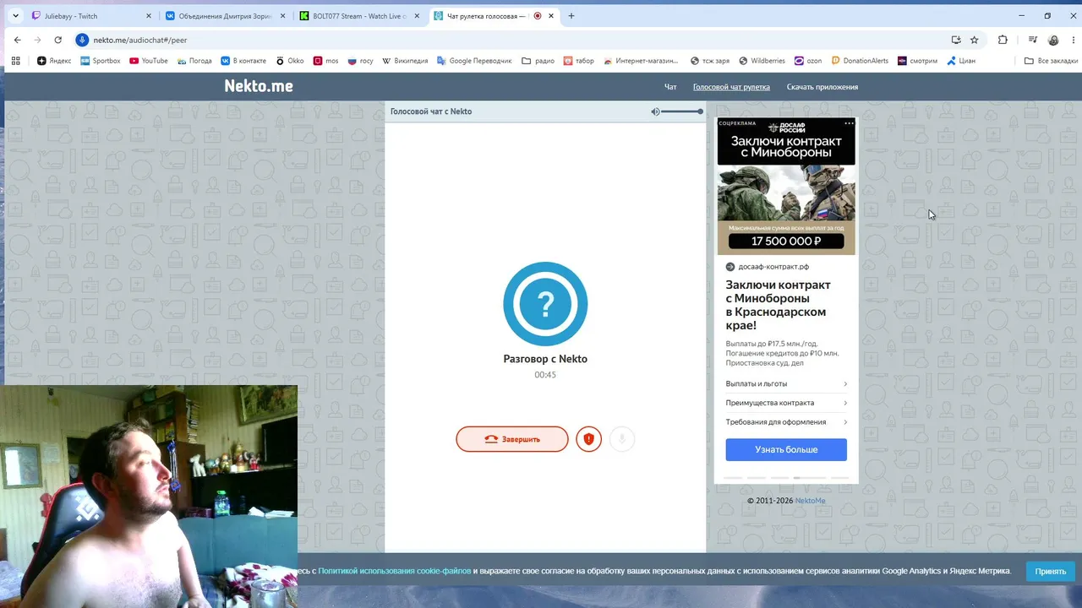Open the табор bookmark

[579, 61]
